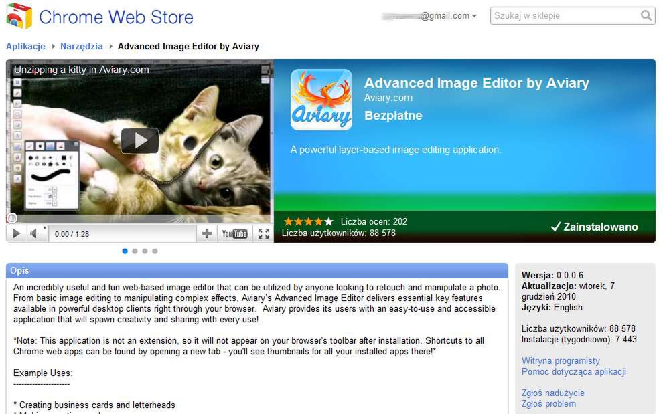Viewport: 663px width, 414px height.
Task: Click the video progress scrubber handle
Action: (12, 218)
